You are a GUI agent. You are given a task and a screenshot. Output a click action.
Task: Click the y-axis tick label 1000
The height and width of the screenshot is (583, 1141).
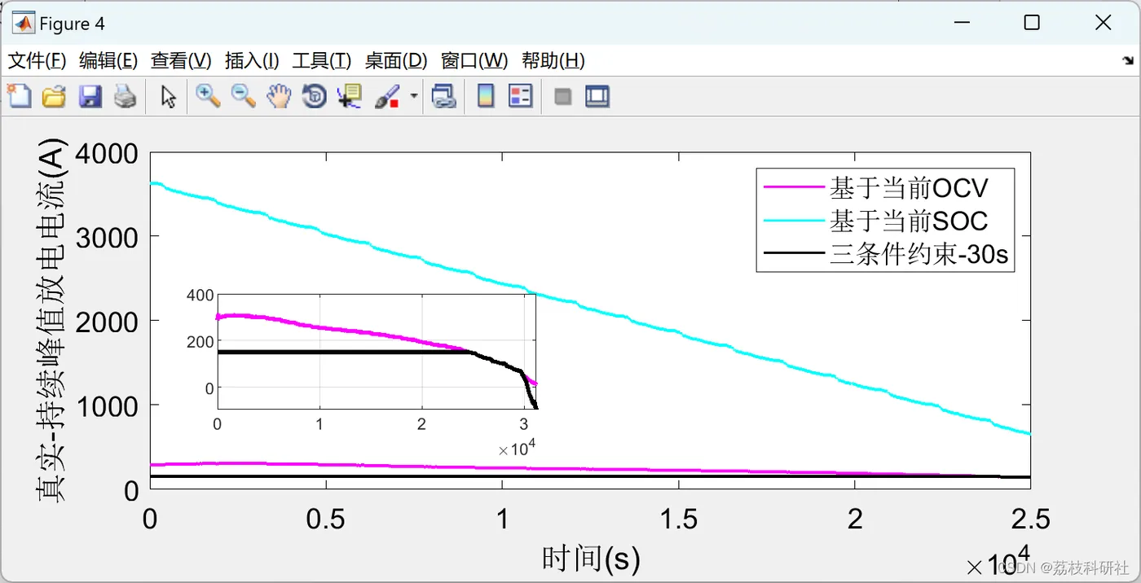click(108, 406)
